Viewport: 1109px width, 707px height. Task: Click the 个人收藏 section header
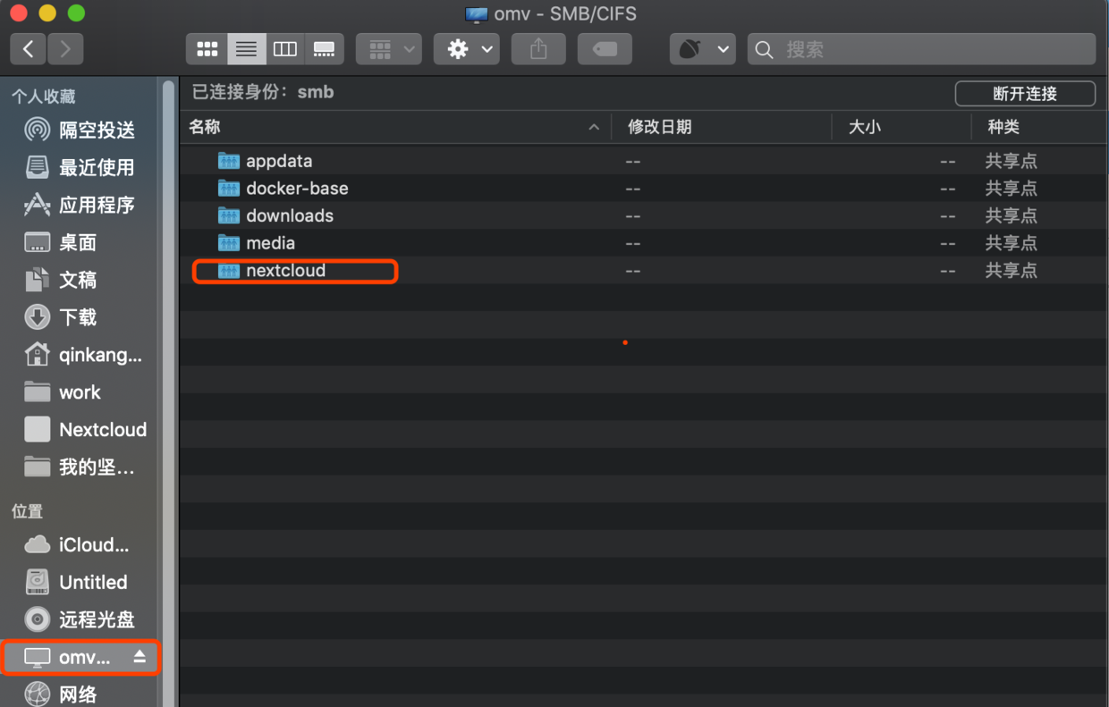[43, 97]
